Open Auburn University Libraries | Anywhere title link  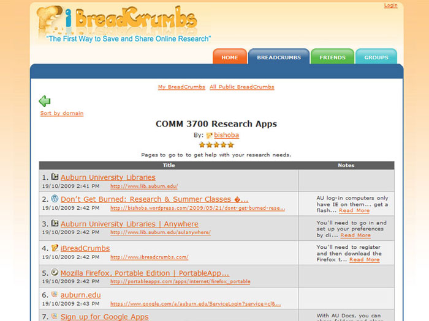[x=129, y=224]
